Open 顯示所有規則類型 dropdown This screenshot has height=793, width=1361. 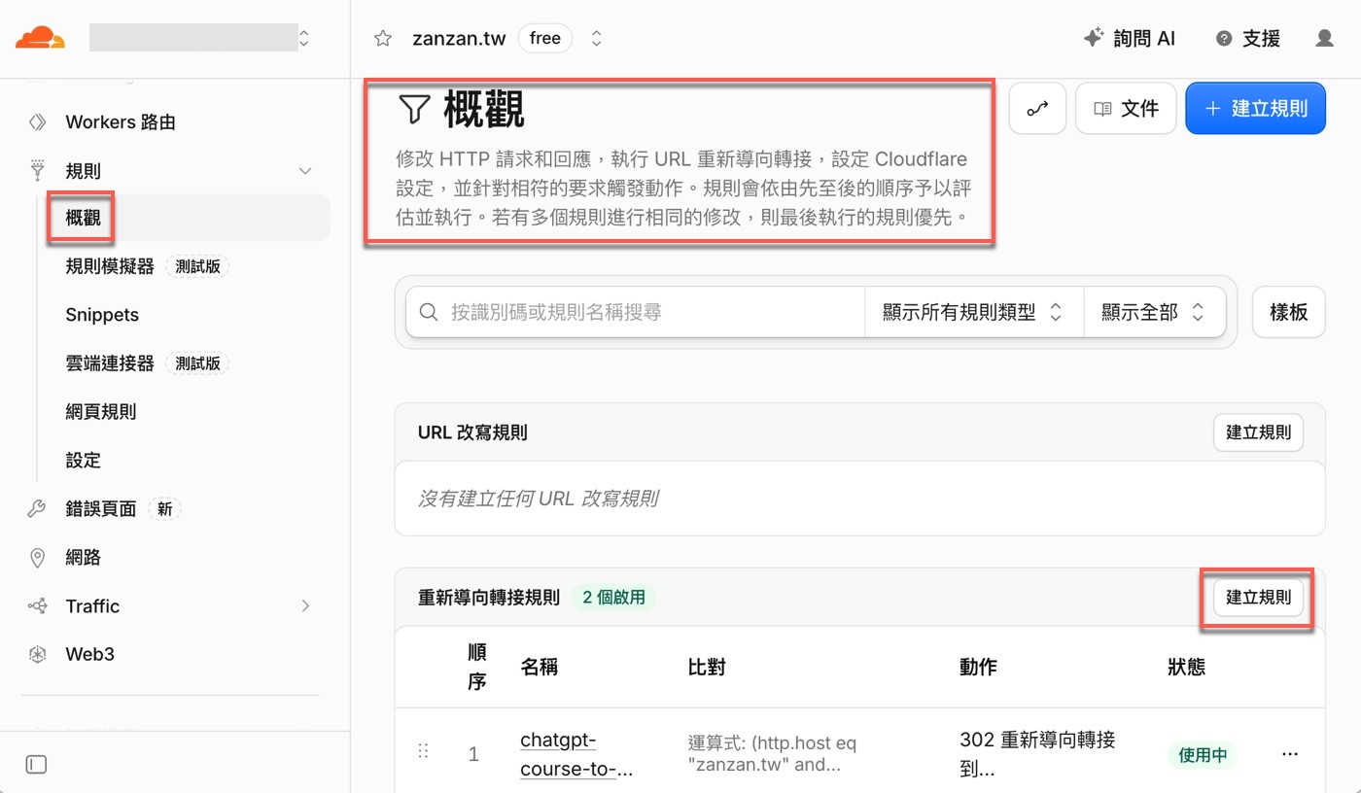[x=974, y=312]
